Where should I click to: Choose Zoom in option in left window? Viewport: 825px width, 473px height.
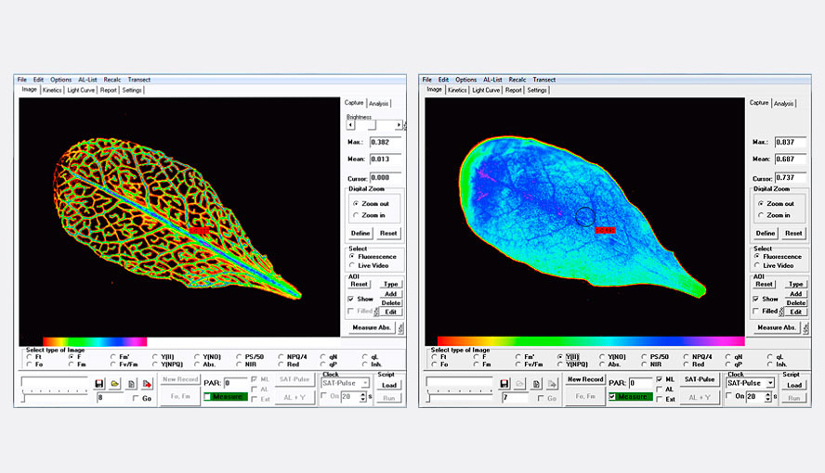tap(356, 215)
